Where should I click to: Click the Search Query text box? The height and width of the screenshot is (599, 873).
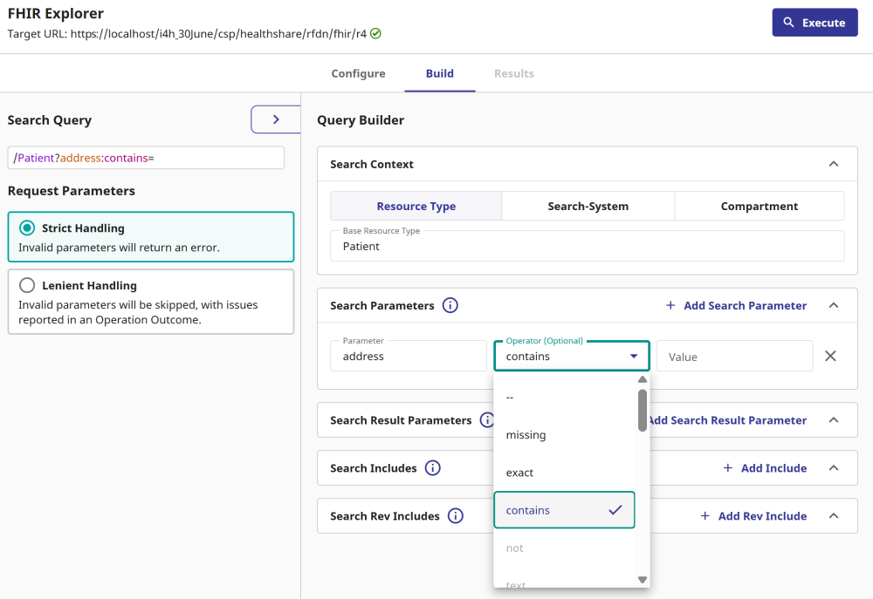(146, 158)
